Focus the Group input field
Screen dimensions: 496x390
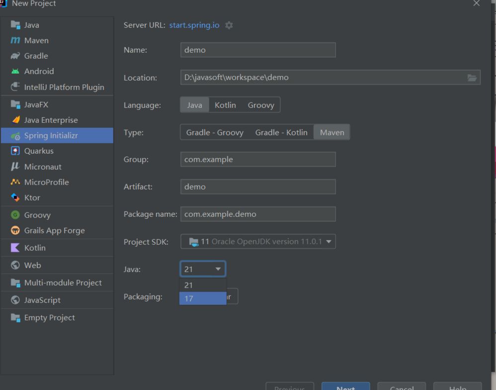[257, 159]
